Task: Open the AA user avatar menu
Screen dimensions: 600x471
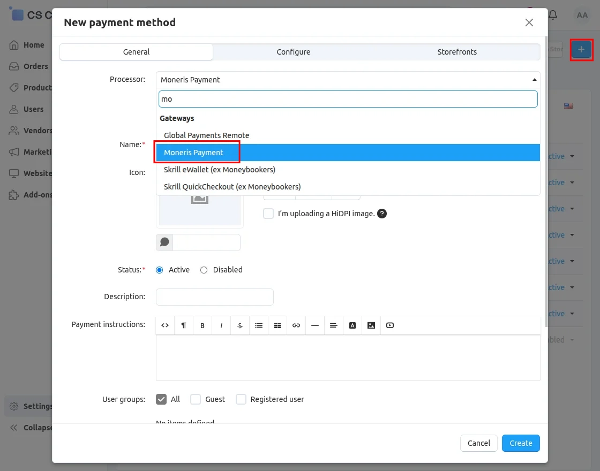Action: 582,16
